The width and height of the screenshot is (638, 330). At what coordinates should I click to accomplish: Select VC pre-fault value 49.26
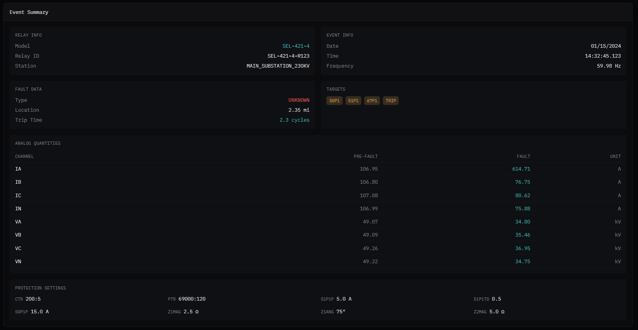click(370, 248)
